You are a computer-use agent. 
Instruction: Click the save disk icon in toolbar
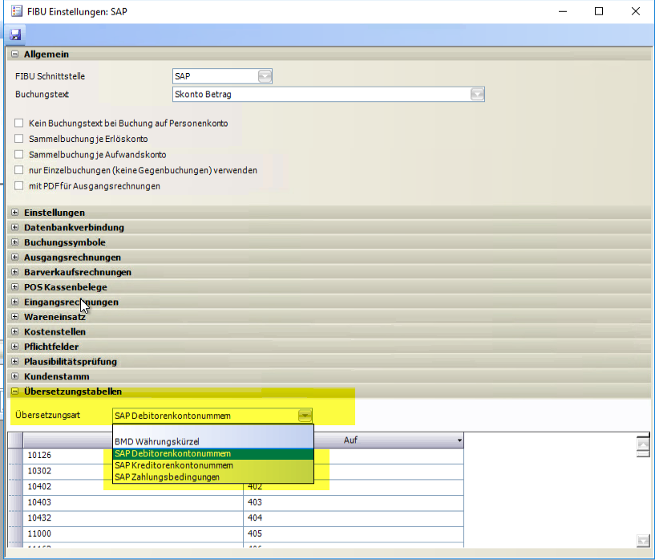pos(14,35)
